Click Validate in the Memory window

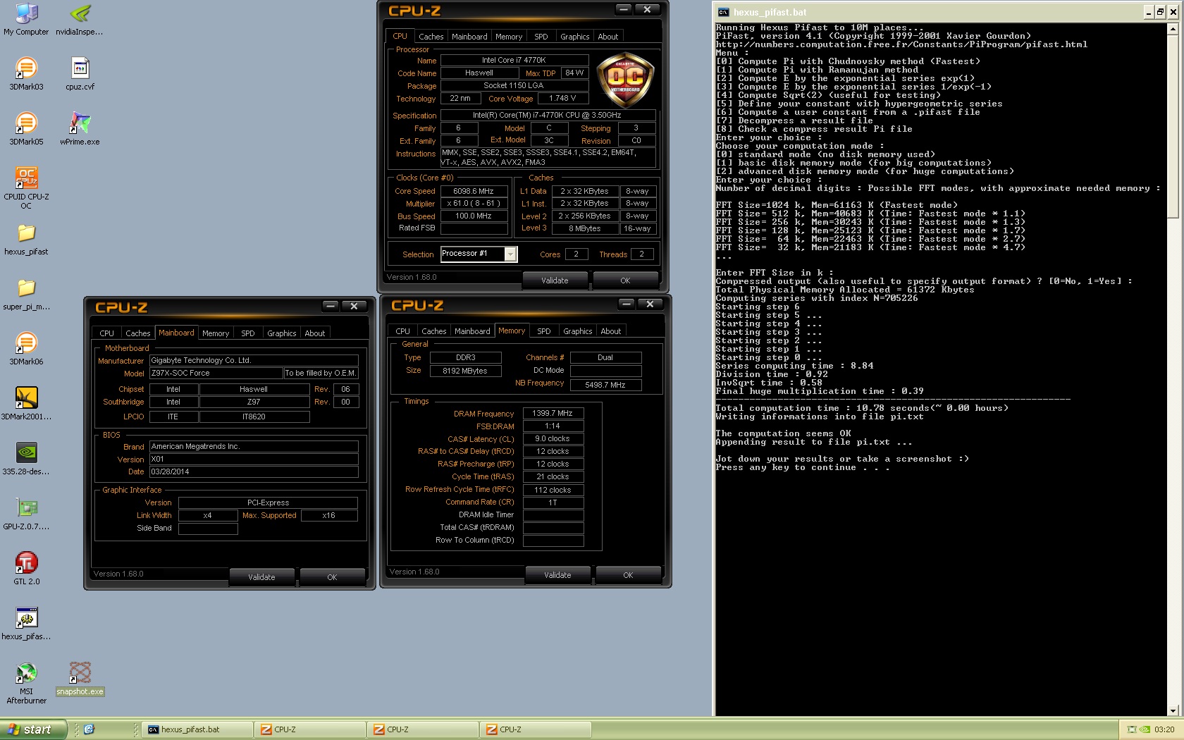[x=557, y=575]
